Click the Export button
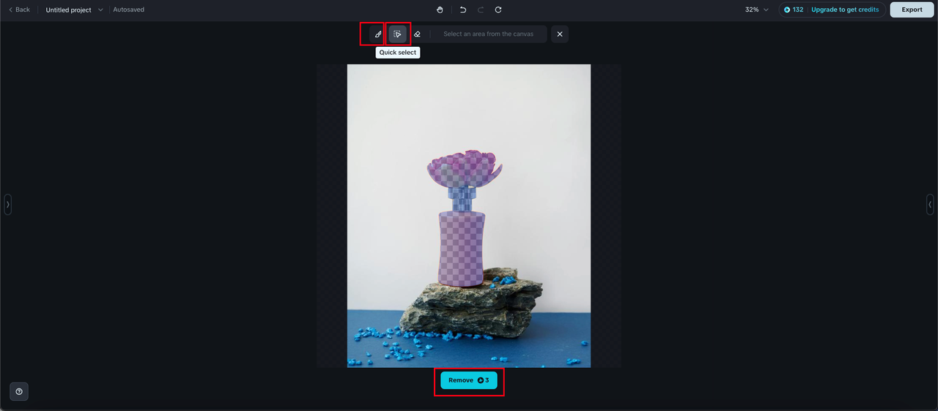Screen dimensions: 938x411 pyautogui.click(x=912, y=10)
